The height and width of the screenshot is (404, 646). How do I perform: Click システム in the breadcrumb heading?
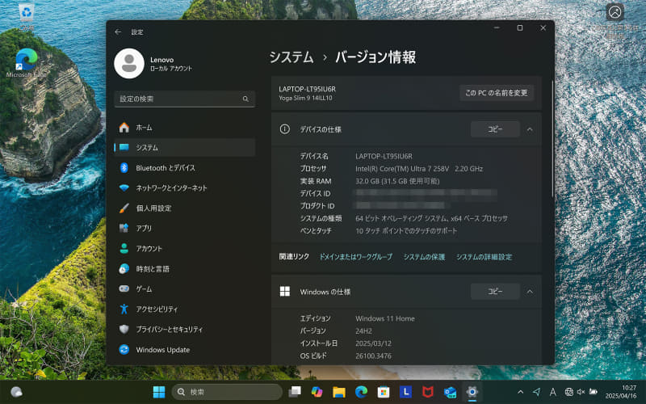click(292, 57)
